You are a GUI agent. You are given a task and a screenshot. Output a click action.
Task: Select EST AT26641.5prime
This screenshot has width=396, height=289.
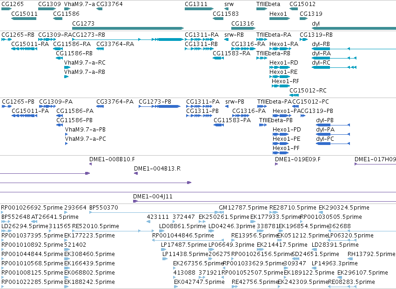[x=55, y=217]
